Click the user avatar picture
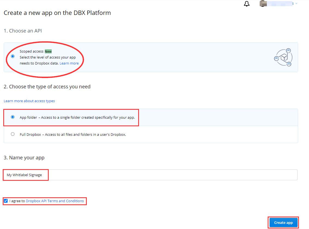The width and height of the screenshot is (309, 229). [x=263, y=4]
